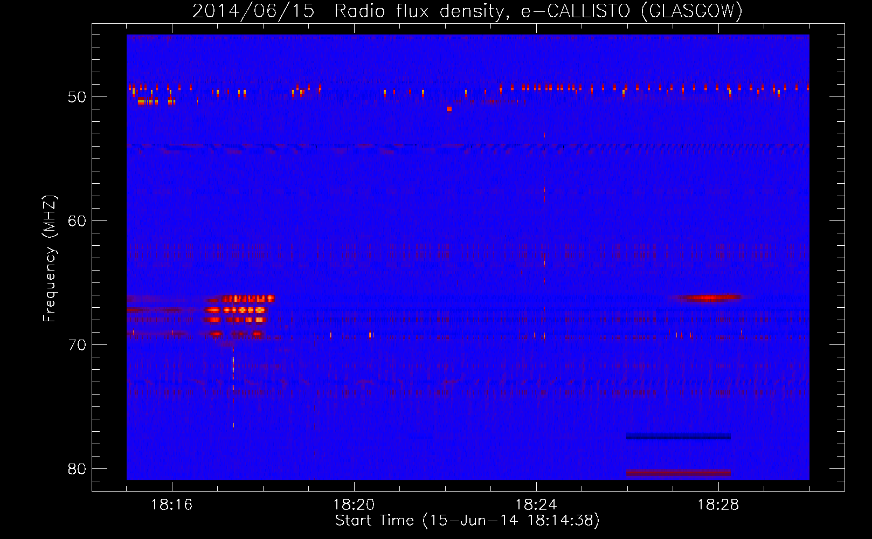Click the 18:24 time tick label
Screen dimensions: 872x539
click(536, 505)
